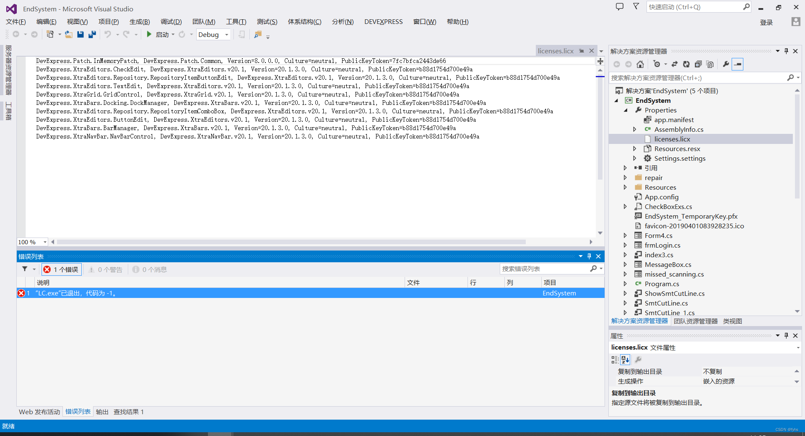Viewport: 805px width, 436px height.
Task: Save the current file with disk icon
Action: (80, 34)
